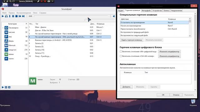Start playback with the Soundpad play button
Viewport: 200px width, 112px height.
point(3,16)
